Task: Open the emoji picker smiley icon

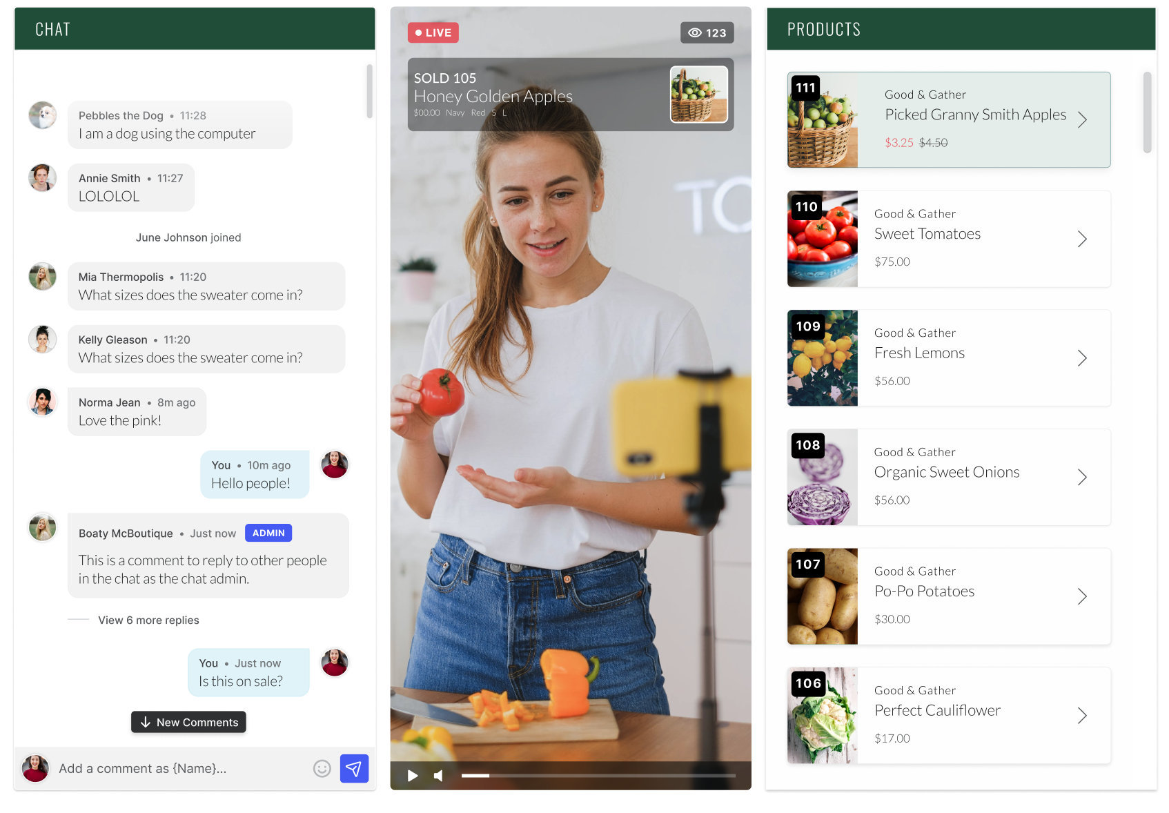Action: 322,768
